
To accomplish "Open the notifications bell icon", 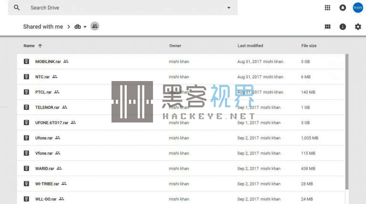I will pos(343,8).
